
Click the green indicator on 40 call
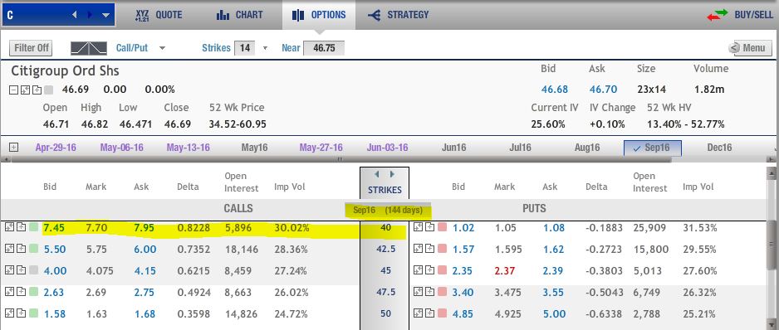tap(34, 228)
